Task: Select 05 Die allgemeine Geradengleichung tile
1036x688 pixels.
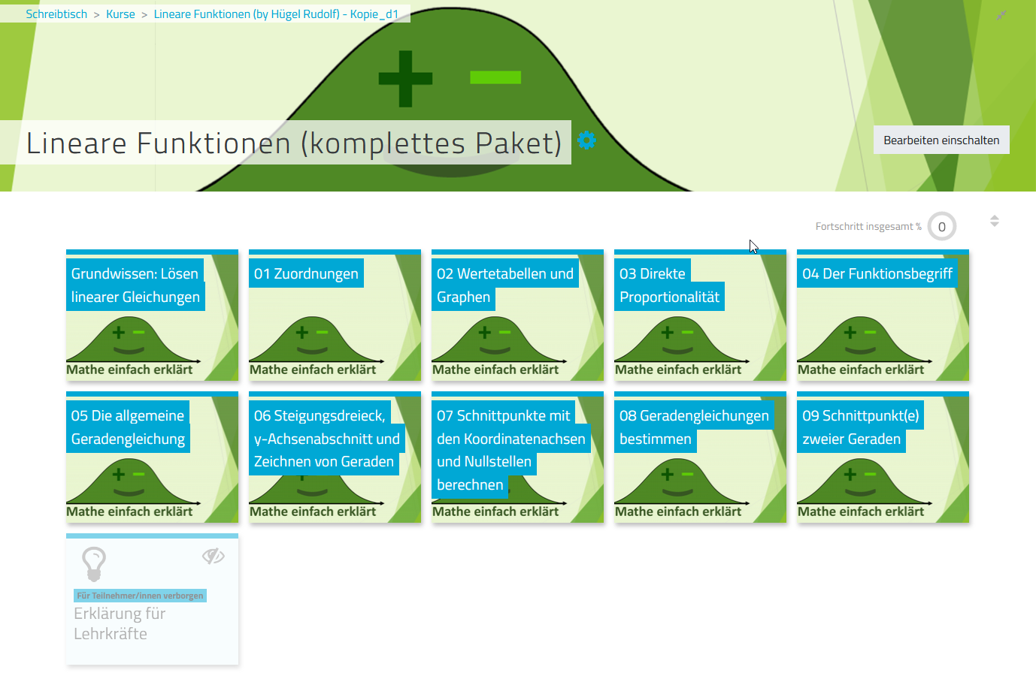Action: [x=152, y=457]
